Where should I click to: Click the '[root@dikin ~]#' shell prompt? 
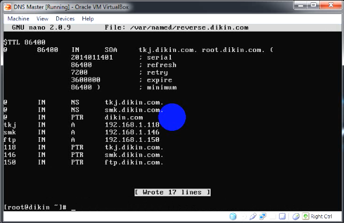click(x=35, y=207)
